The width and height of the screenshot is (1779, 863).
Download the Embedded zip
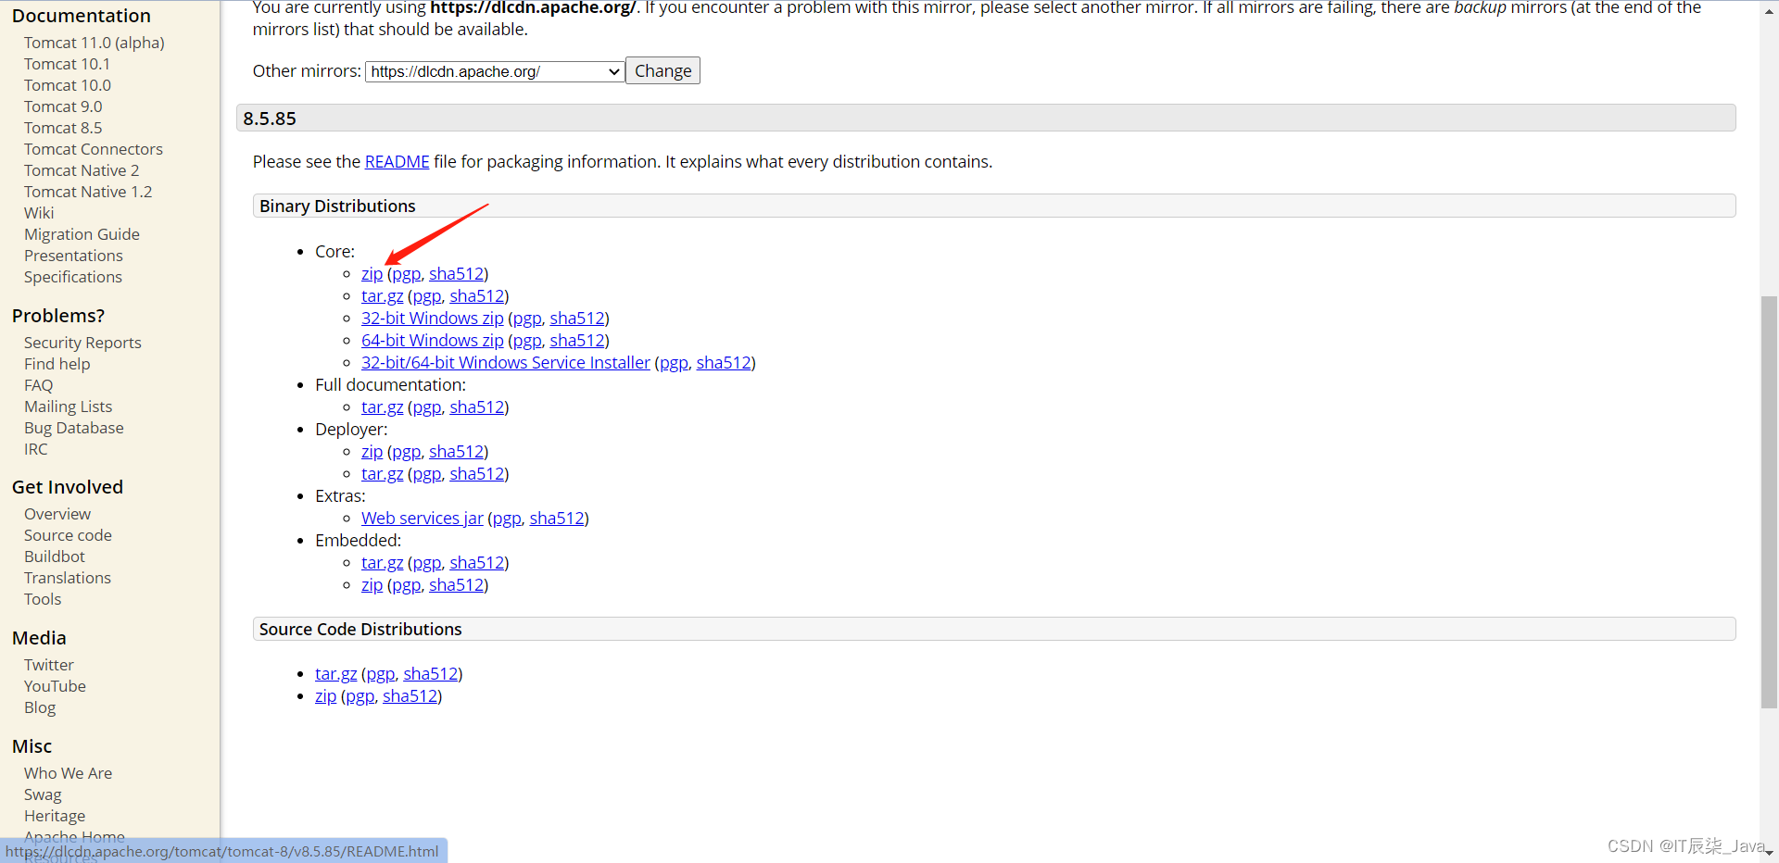pyautogui.click(x=372, y=585)
